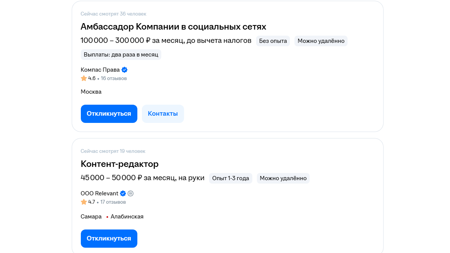Click the Опыт 1-3 года tag

point(231,178)
